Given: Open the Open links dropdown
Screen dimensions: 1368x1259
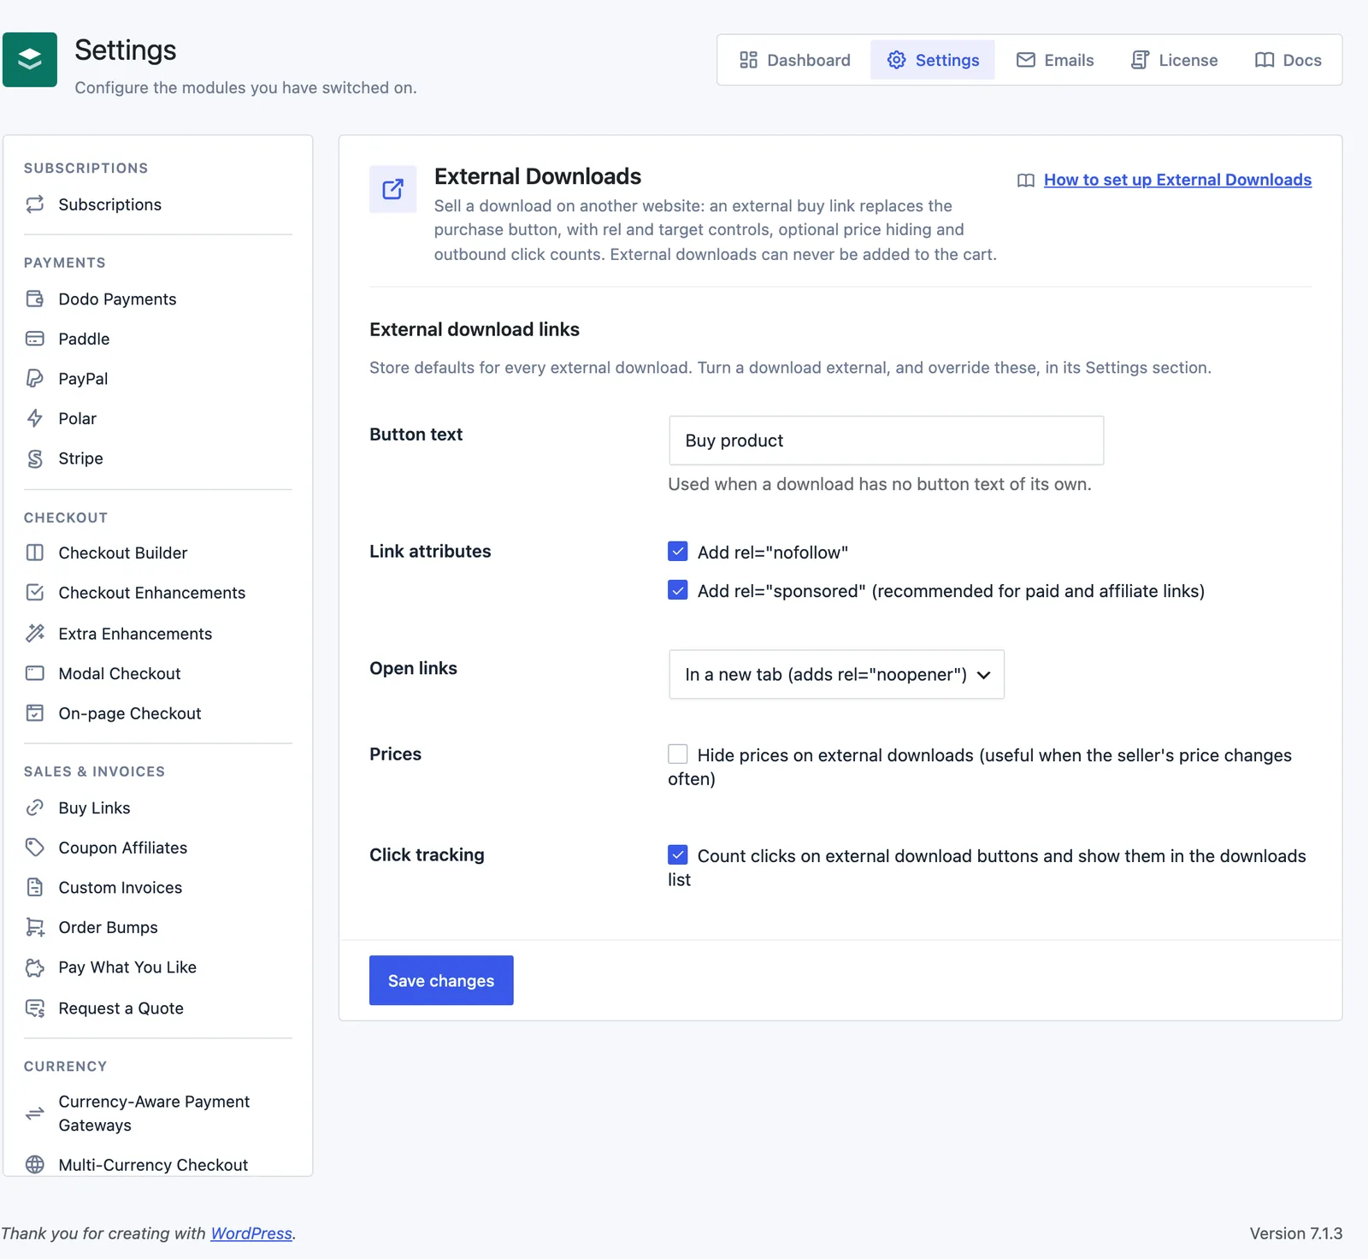Looking at the screenshot, I should click(x=837, y=675).
